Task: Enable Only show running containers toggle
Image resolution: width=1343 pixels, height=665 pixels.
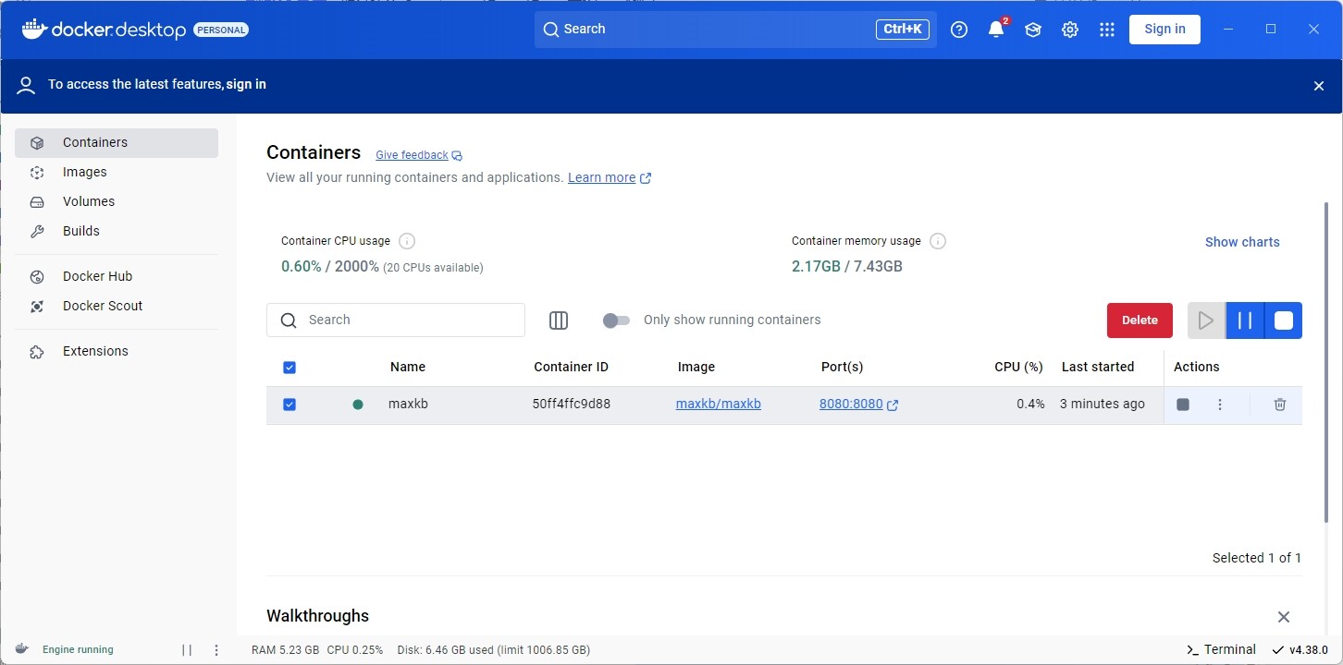Action: (616, 320)
